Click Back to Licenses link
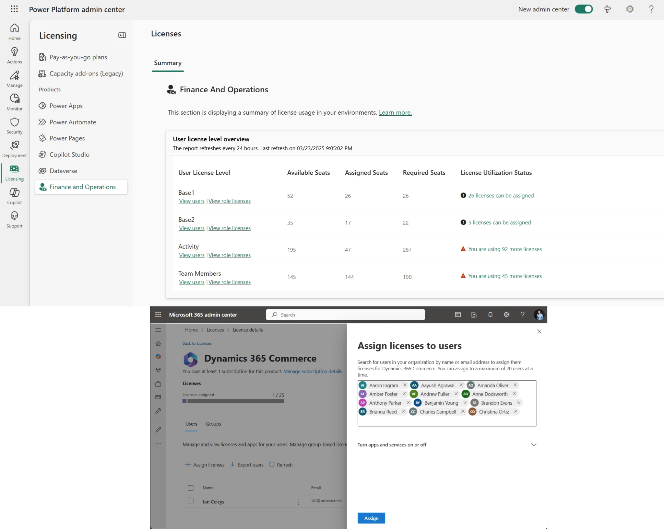 tap(197, 343)
